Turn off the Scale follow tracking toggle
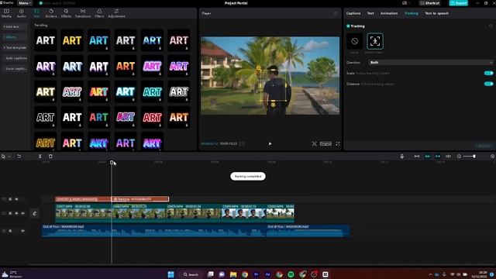 [x=488, y=73]
